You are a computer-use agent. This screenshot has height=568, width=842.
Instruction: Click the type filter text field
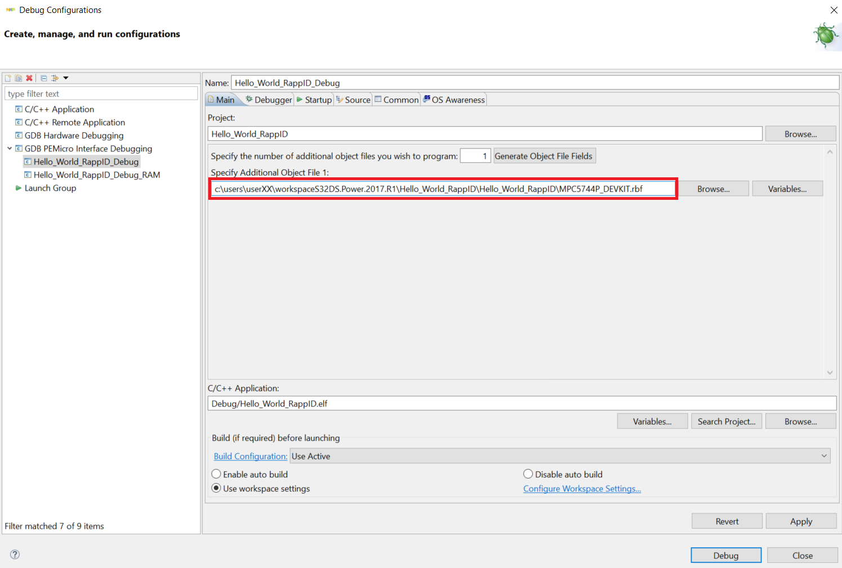tap(101, 93)
